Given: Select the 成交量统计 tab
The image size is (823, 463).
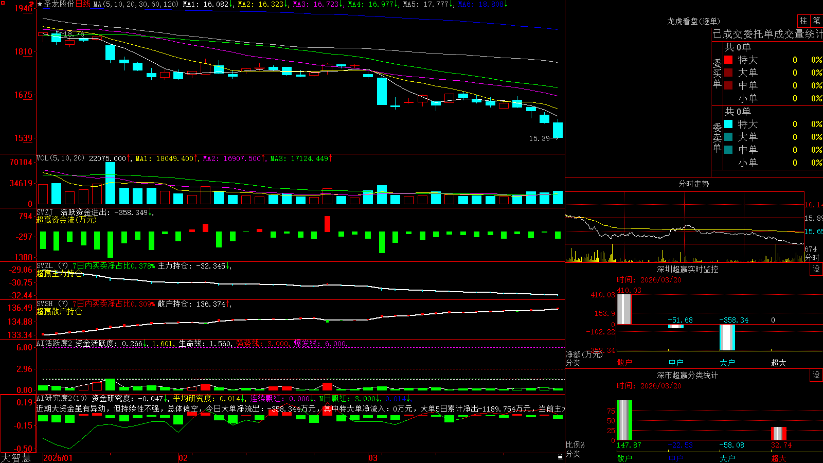Looking at the screenshot, I should [798, 34].
